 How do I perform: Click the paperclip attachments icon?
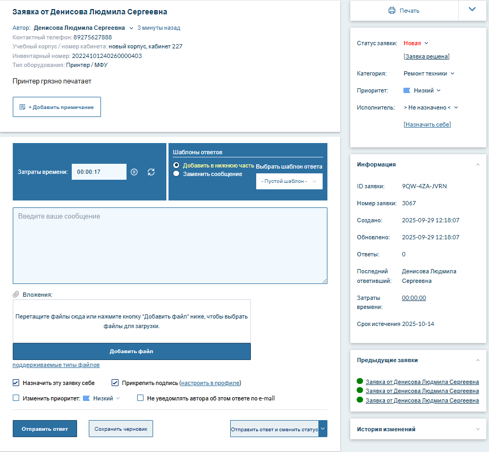16,294
